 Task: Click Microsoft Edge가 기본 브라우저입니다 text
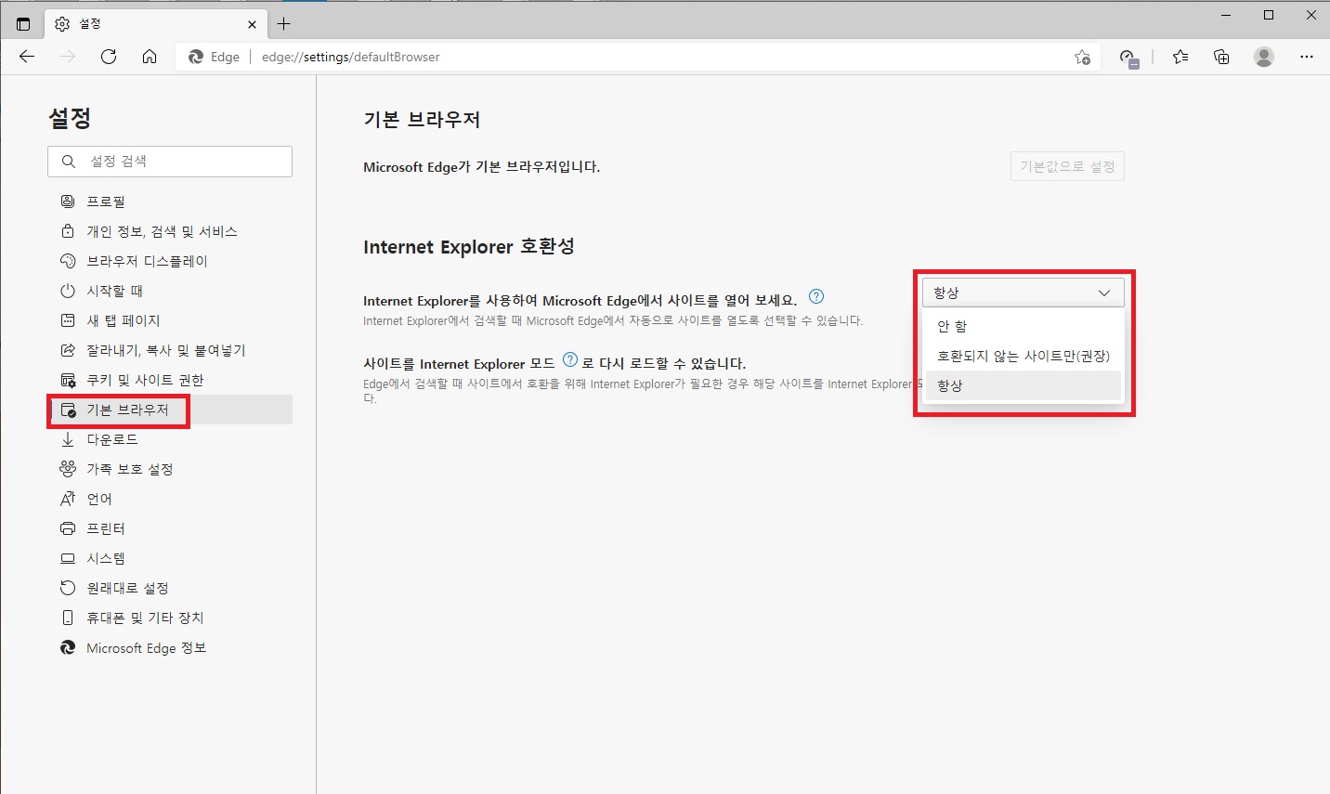tap(482, 167)
